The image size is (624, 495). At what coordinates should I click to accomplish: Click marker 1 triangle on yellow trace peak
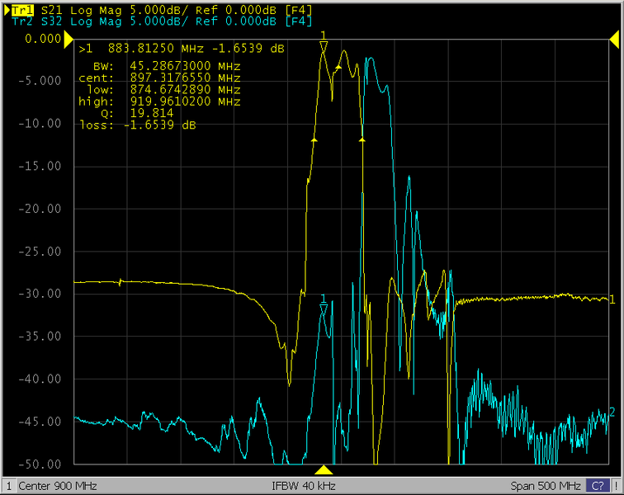[324, 48]
